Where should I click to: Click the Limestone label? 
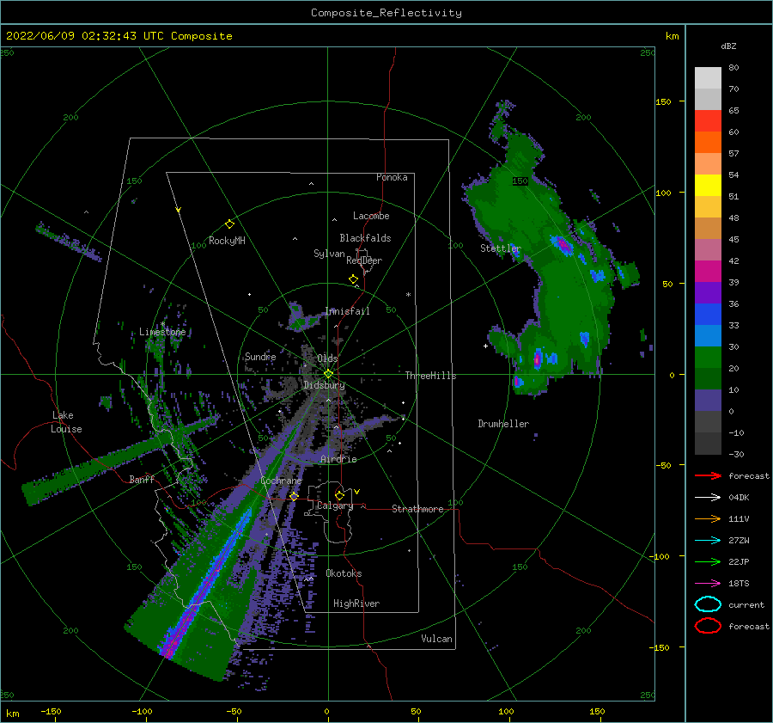[x=162, y=332]
